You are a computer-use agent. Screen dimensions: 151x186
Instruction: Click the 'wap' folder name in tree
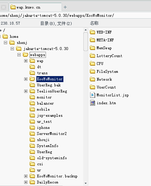click(x=40, y=61)
